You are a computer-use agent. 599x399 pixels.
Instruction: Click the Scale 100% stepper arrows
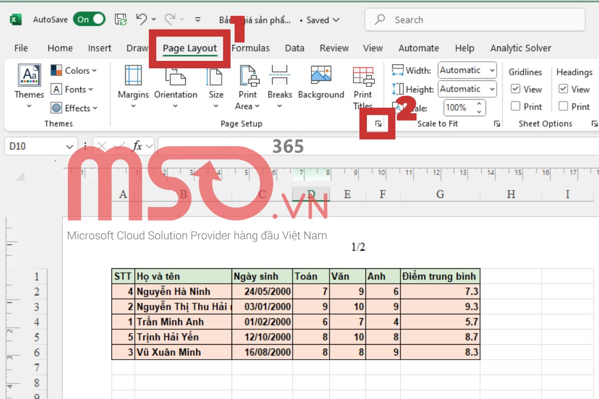479,108
